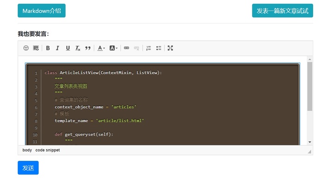Click the ArticleListView class definition line

103,73
